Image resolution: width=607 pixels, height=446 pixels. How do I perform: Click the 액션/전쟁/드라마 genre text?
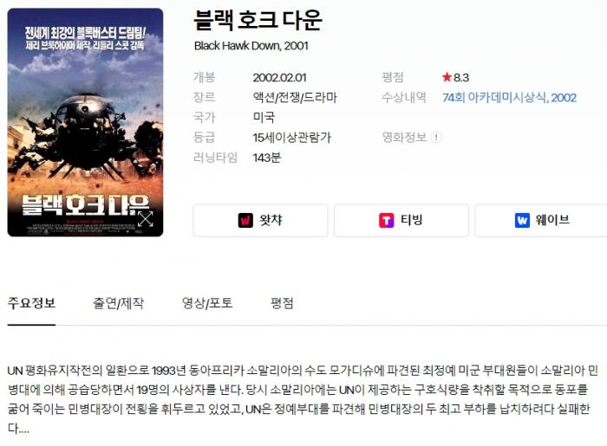coord(295,97)
